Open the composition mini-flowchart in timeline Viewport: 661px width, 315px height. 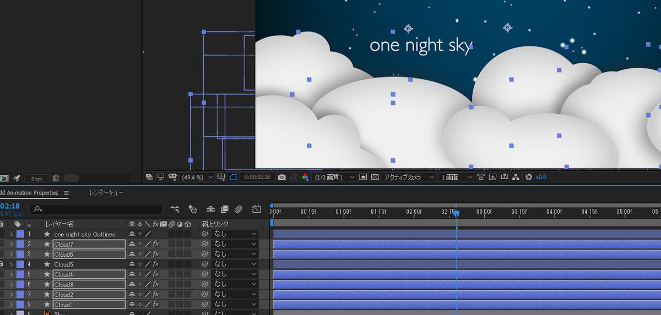click(x=175, y=209)
